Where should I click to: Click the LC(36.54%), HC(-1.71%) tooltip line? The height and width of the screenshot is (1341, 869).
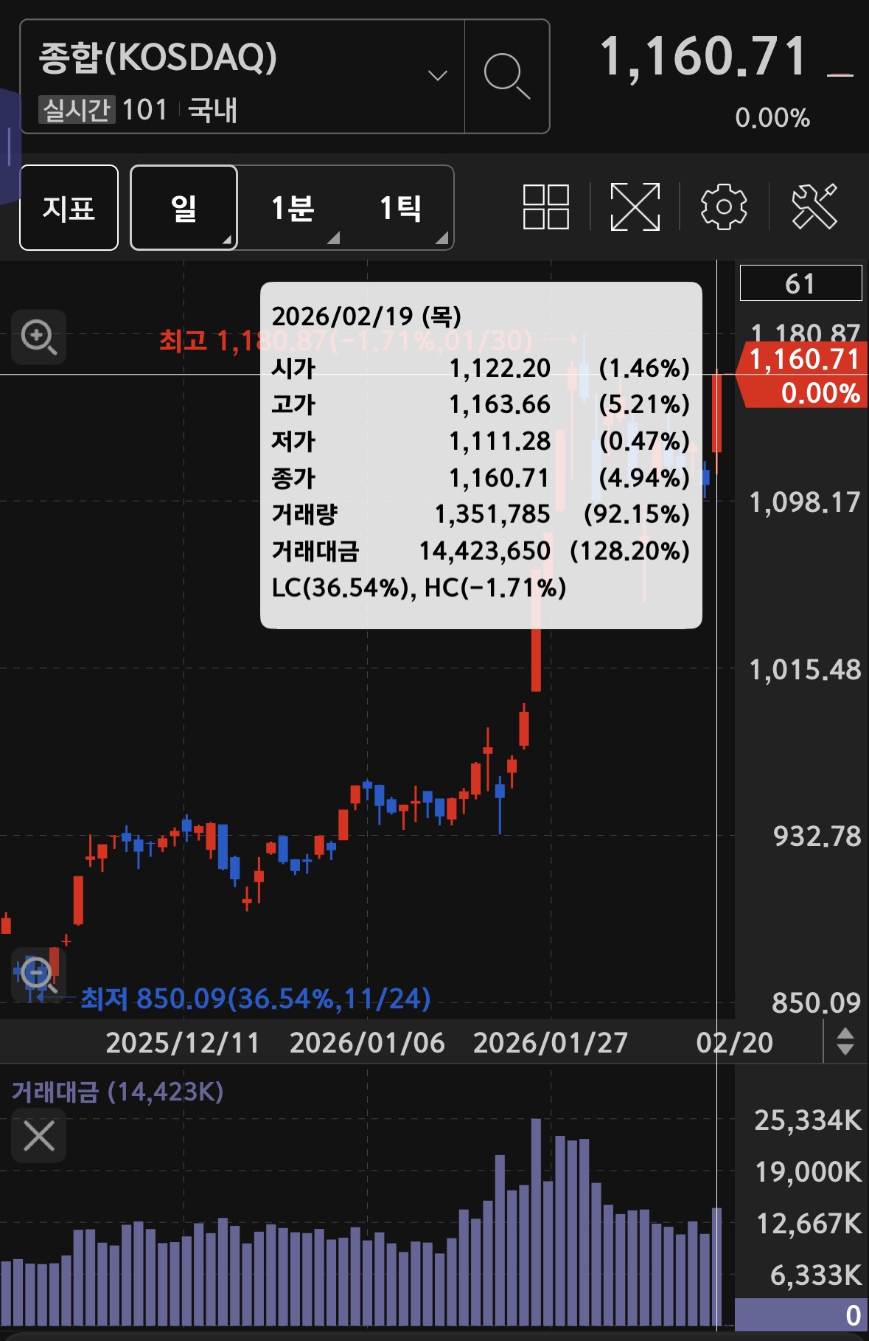(x=419, y=588)
